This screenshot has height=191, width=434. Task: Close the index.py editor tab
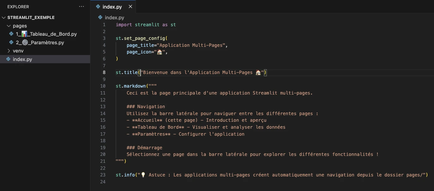130,7
